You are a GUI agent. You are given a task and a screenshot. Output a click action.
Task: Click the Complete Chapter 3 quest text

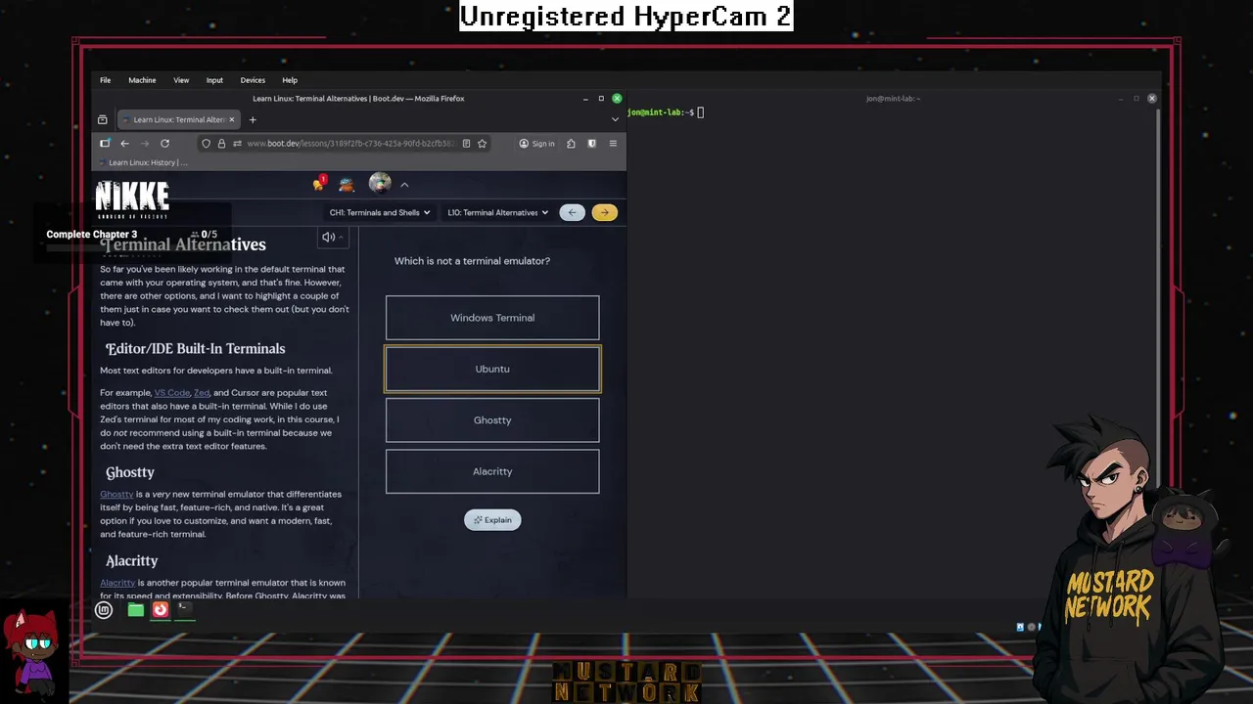click(x=92, y=235)
